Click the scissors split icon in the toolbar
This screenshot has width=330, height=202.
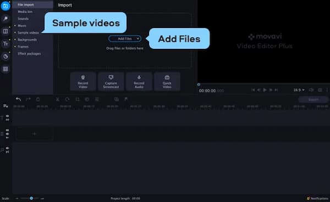coord(57,99)
